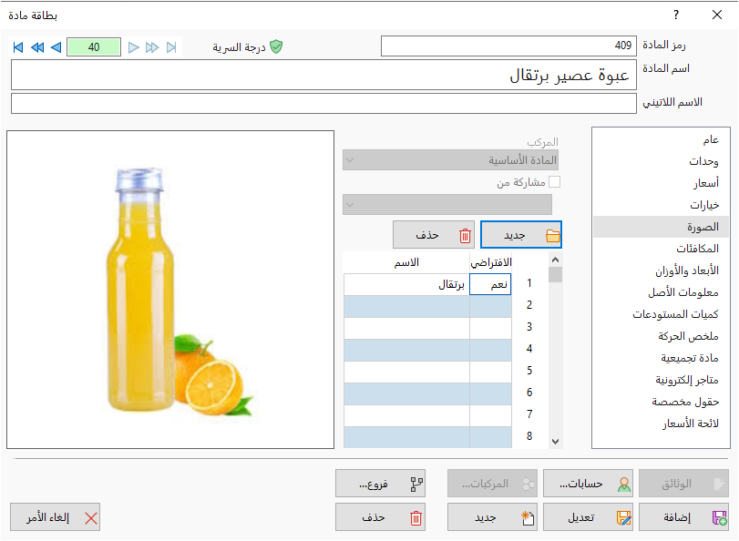Go to the last record arrow
The height and width of the screenshot is (541, 739).
coord(171,47)
